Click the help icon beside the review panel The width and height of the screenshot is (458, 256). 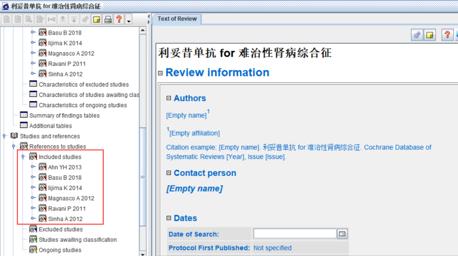(x=447, y=35)
